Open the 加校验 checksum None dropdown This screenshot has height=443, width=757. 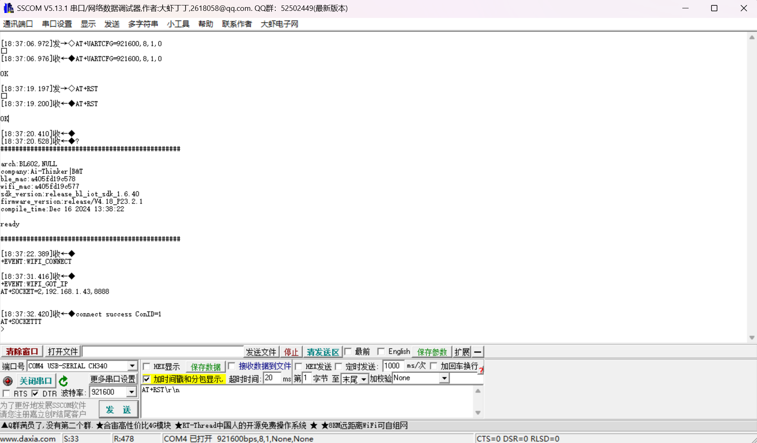[x=444, y=378]
